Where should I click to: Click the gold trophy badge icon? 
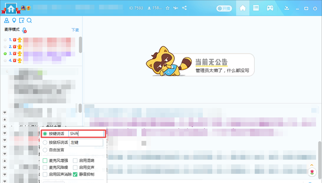(x=28, y=8)
